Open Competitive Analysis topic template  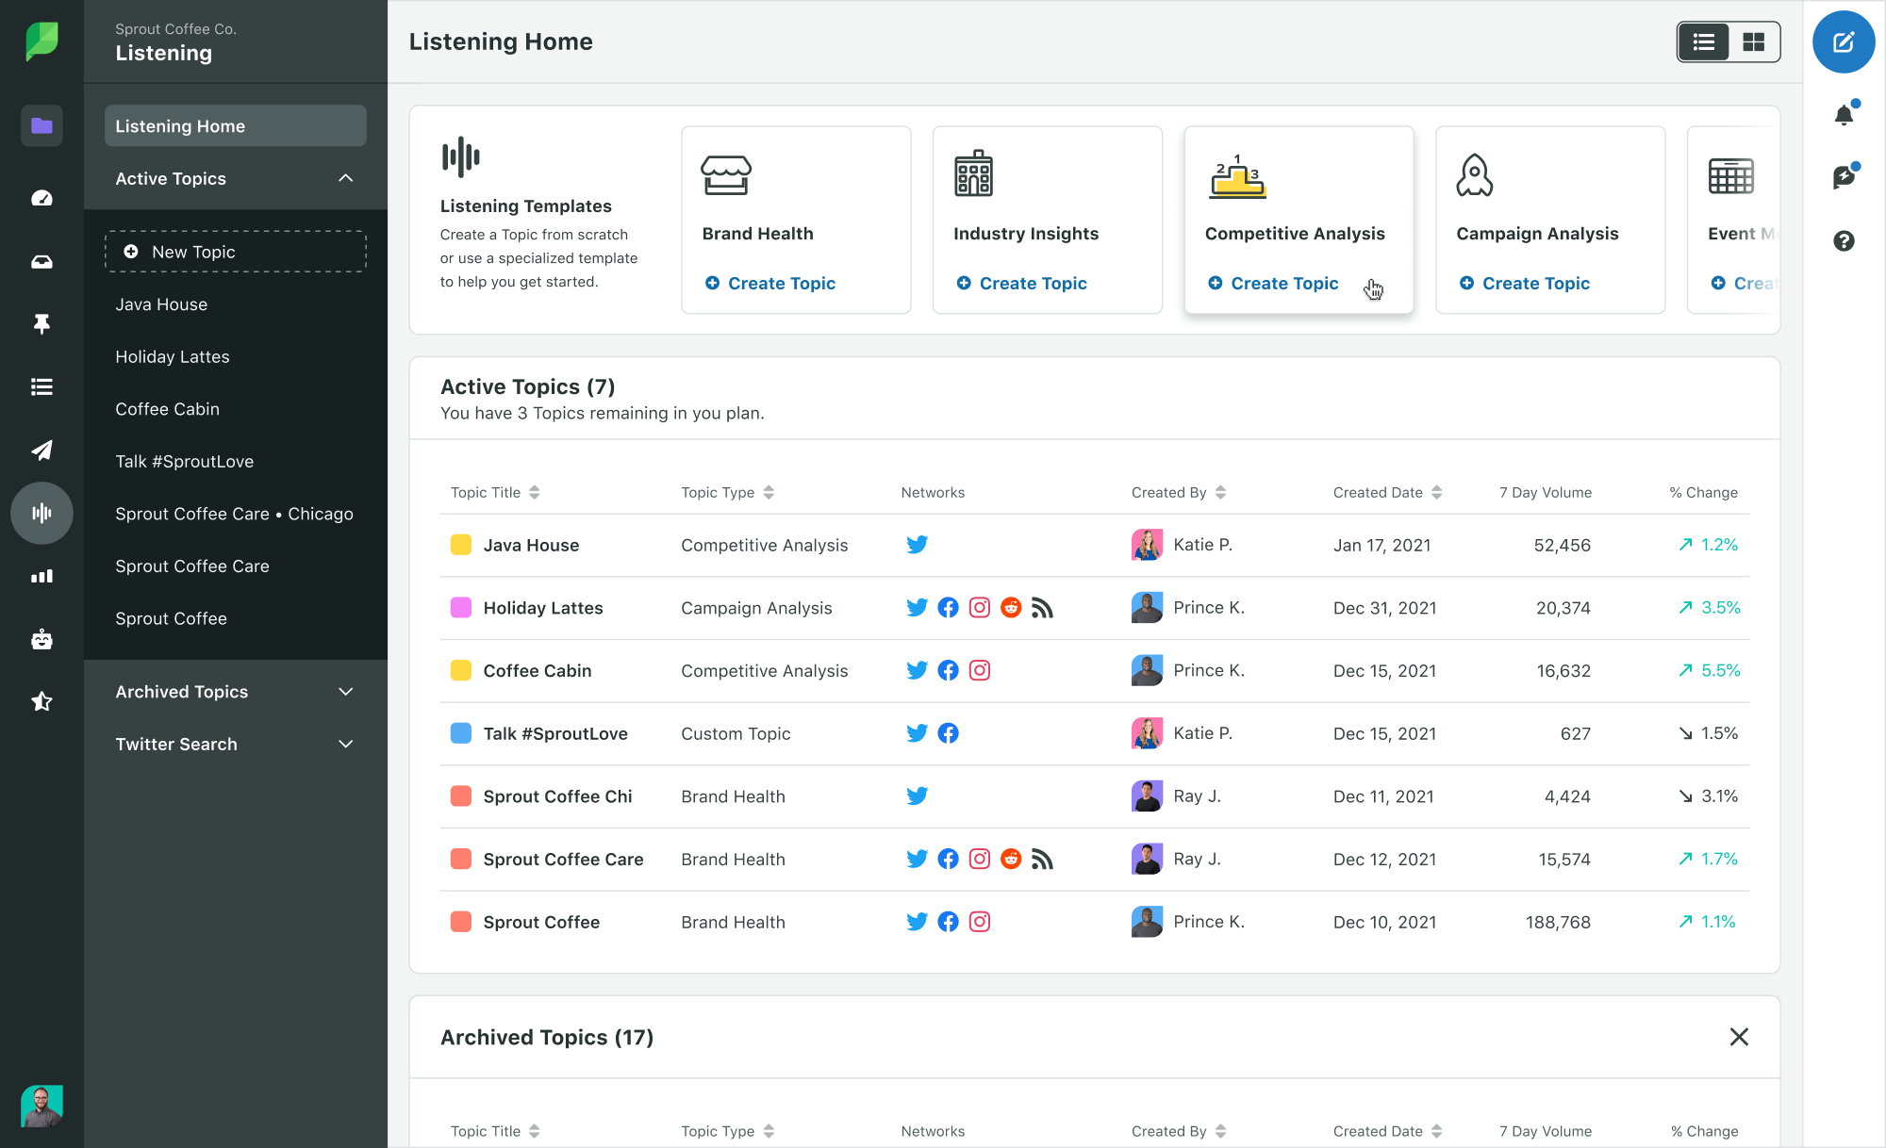coord(1283,283)
